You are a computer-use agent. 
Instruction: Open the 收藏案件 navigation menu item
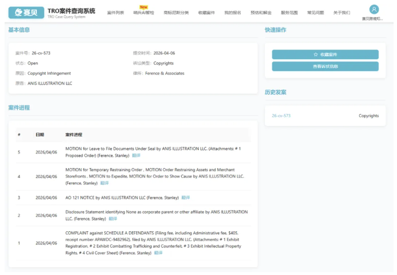[x=206, y=12]
